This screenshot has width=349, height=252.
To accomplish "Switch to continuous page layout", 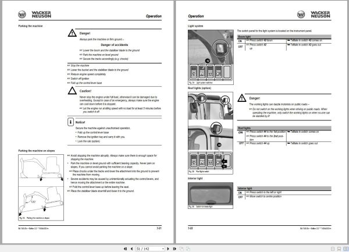I will [x=339, y=249].
